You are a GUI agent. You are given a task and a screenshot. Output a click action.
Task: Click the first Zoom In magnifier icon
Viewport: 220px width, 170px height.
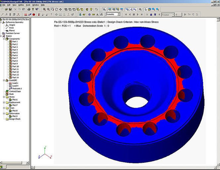click(44, 9)
